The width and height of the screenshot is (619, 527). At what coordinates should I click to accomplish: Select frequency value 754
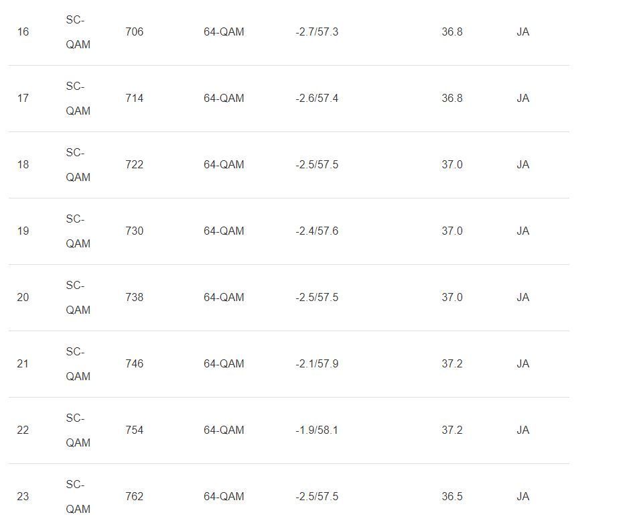[x=134, y=430]
